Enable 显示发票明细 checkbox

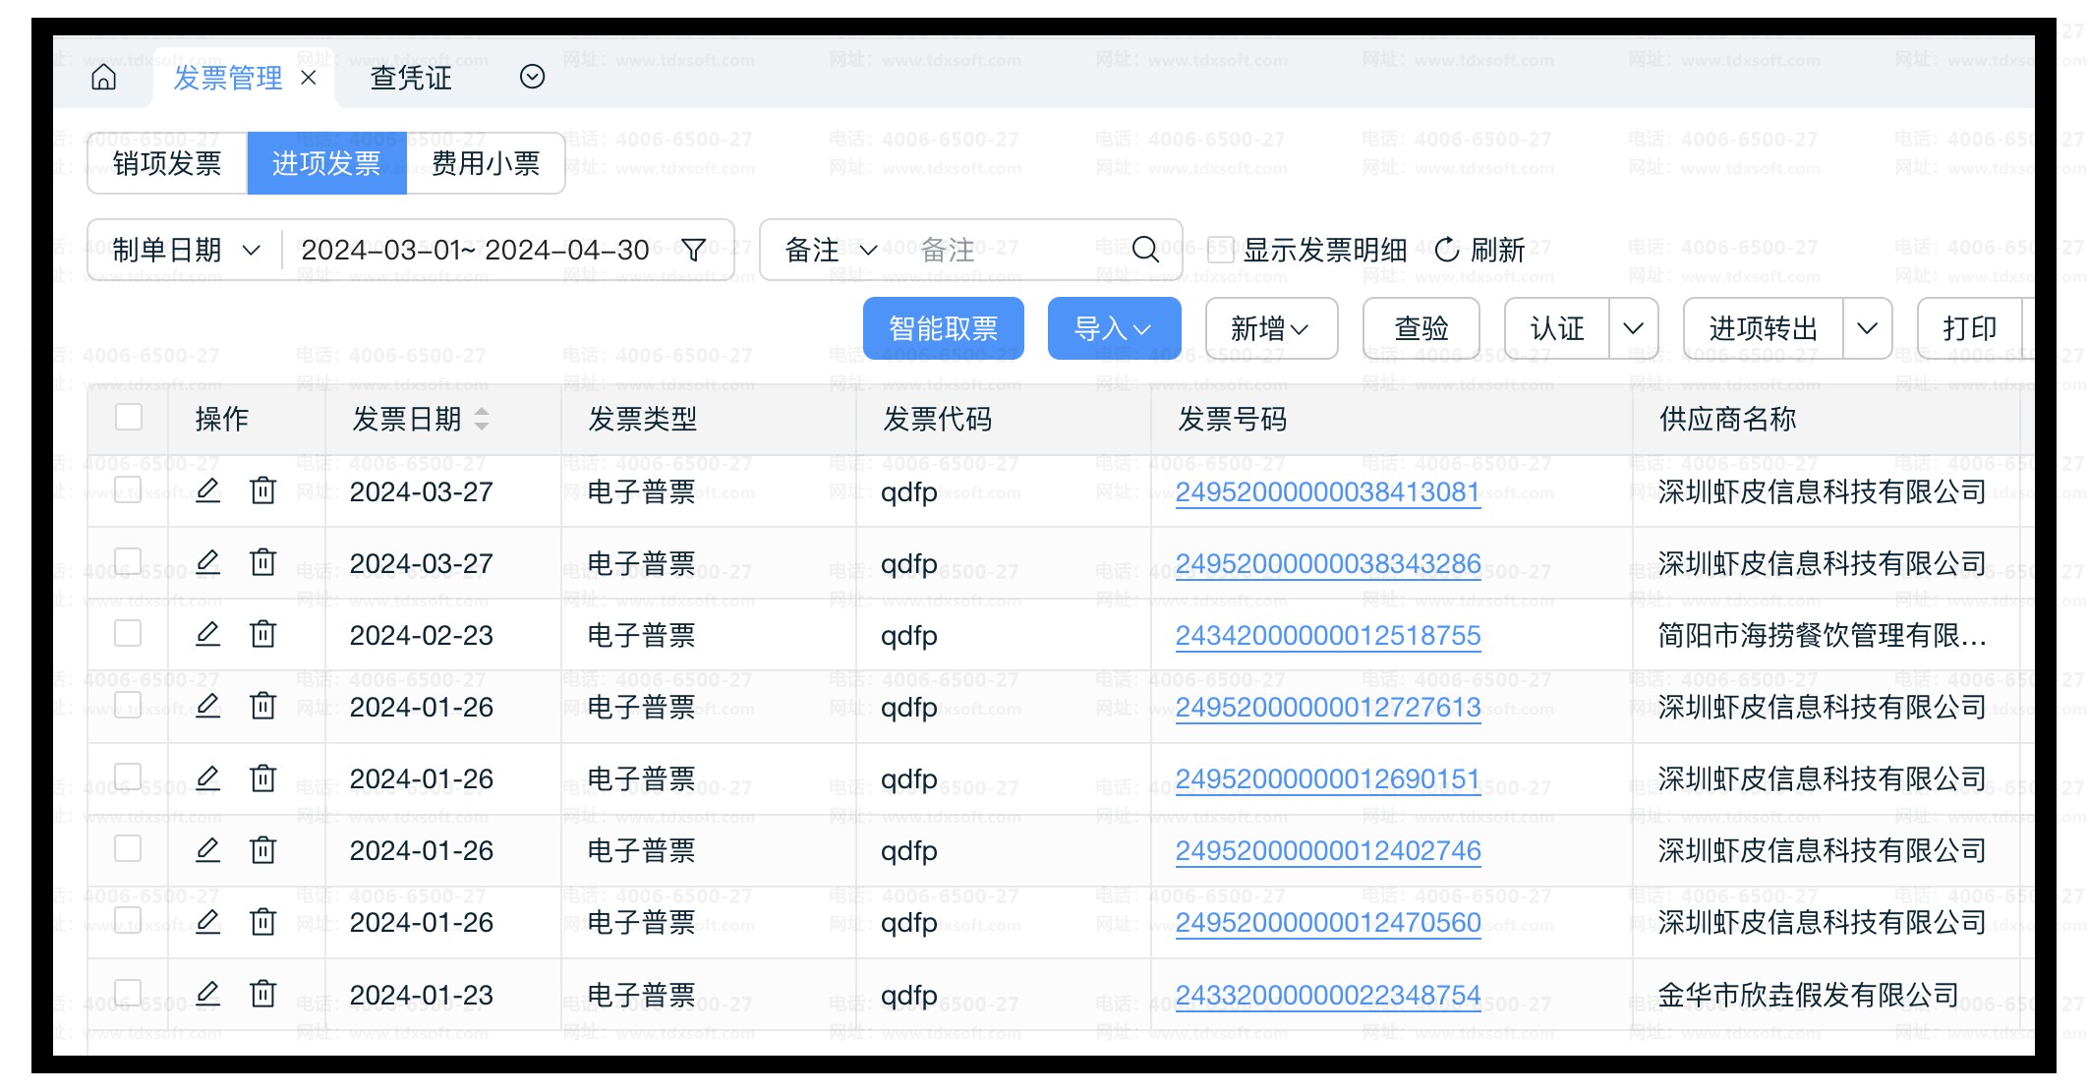click(x=1220, y=250)
